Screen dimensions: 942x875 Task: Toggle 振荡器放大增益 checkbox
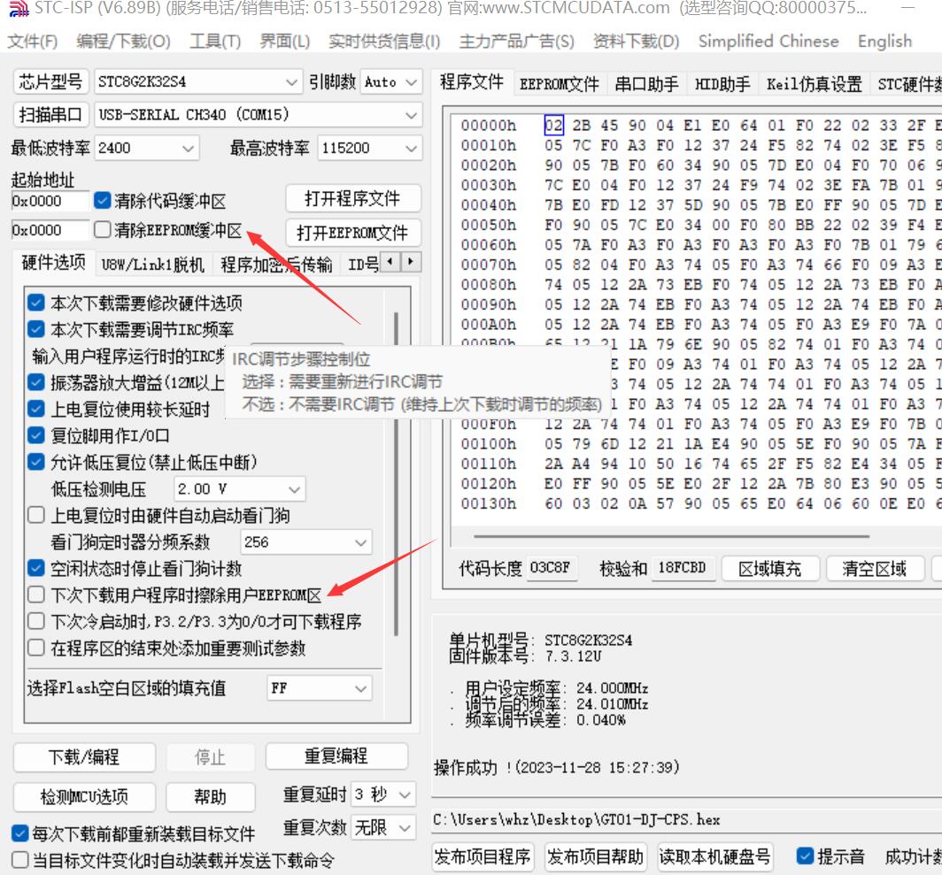[x=36, y=382]
